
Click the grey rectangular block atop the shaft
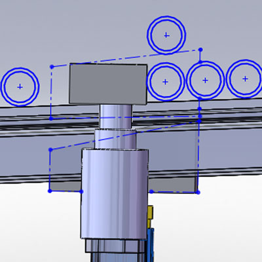tap(108, 84)
